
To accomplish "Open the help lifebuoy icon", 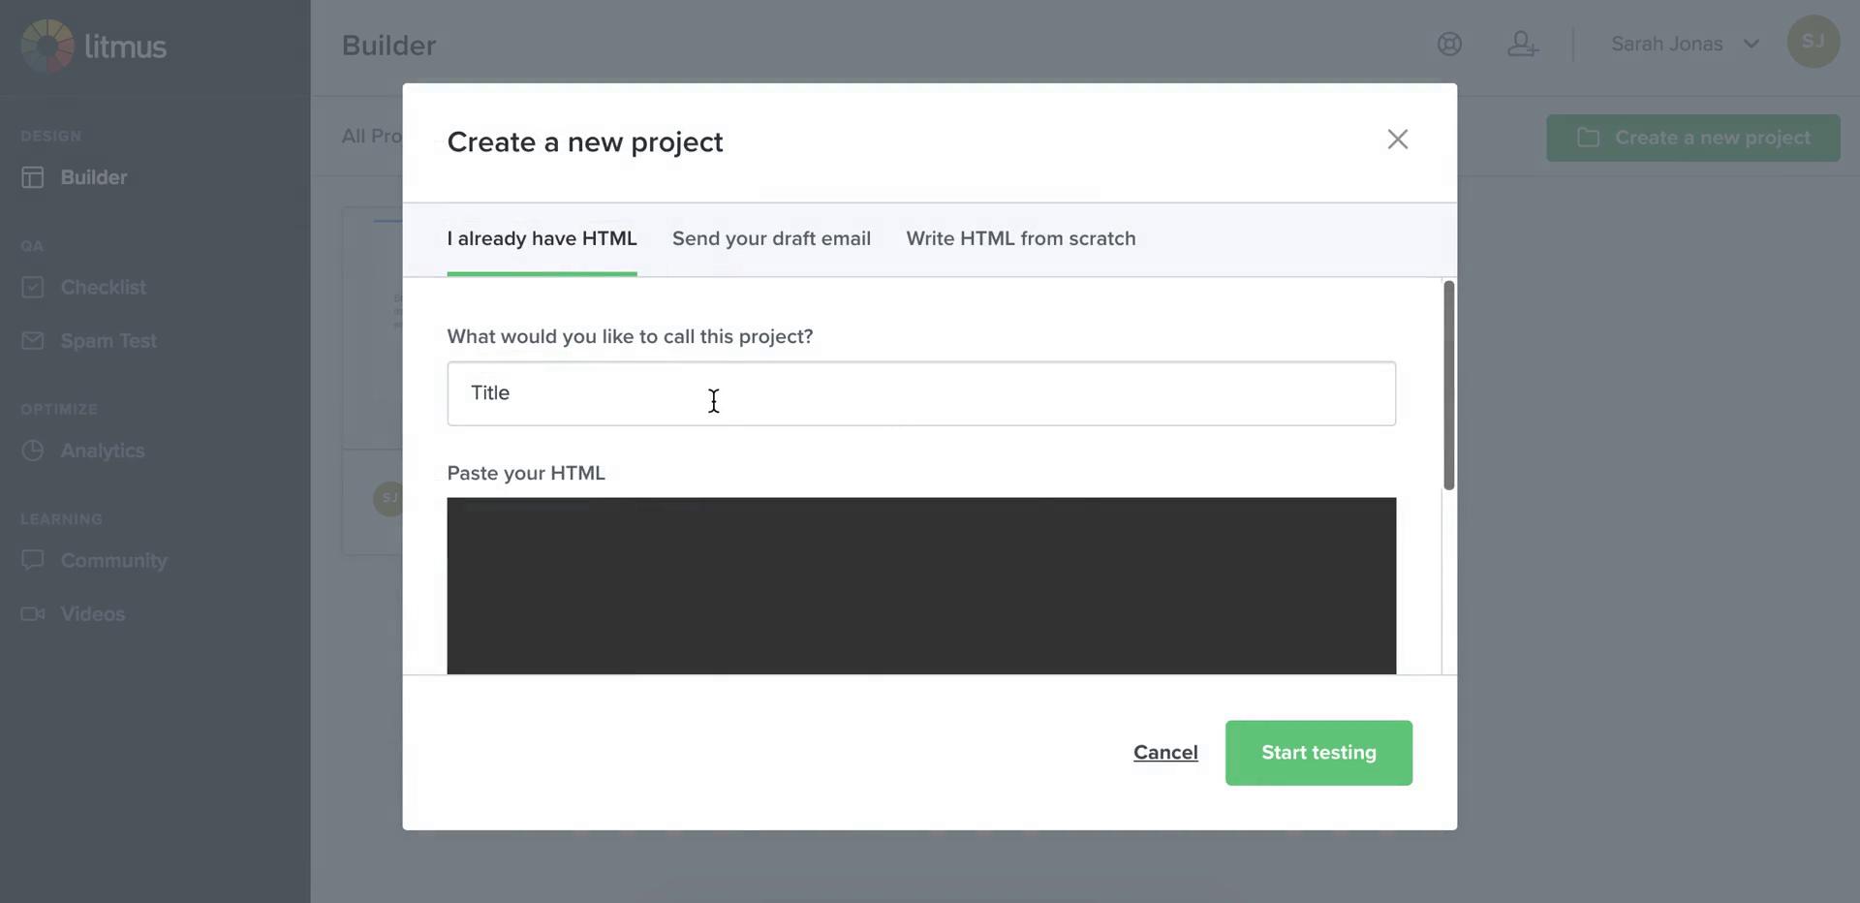I will click(1449, 44).
